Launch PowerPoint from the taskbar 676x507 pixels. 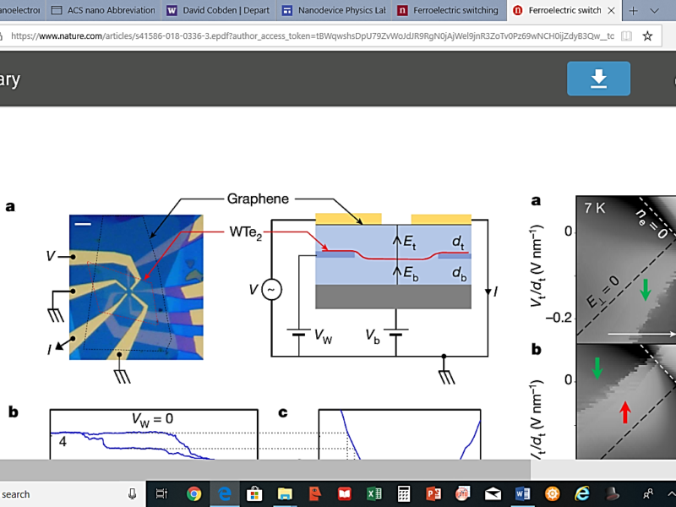click(433, 493)
